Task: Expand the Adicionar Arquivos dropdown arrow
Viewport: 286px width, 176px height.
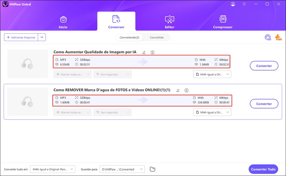Action: (x=42, y=37)
